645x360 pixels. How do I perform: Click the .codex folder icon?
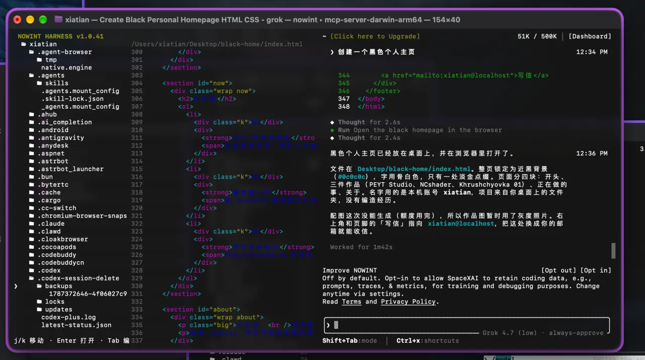point(32,270)
